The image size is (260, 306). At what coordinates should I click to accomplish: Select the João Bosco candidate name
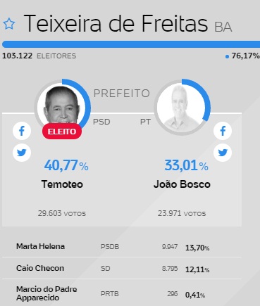(182, 184)
